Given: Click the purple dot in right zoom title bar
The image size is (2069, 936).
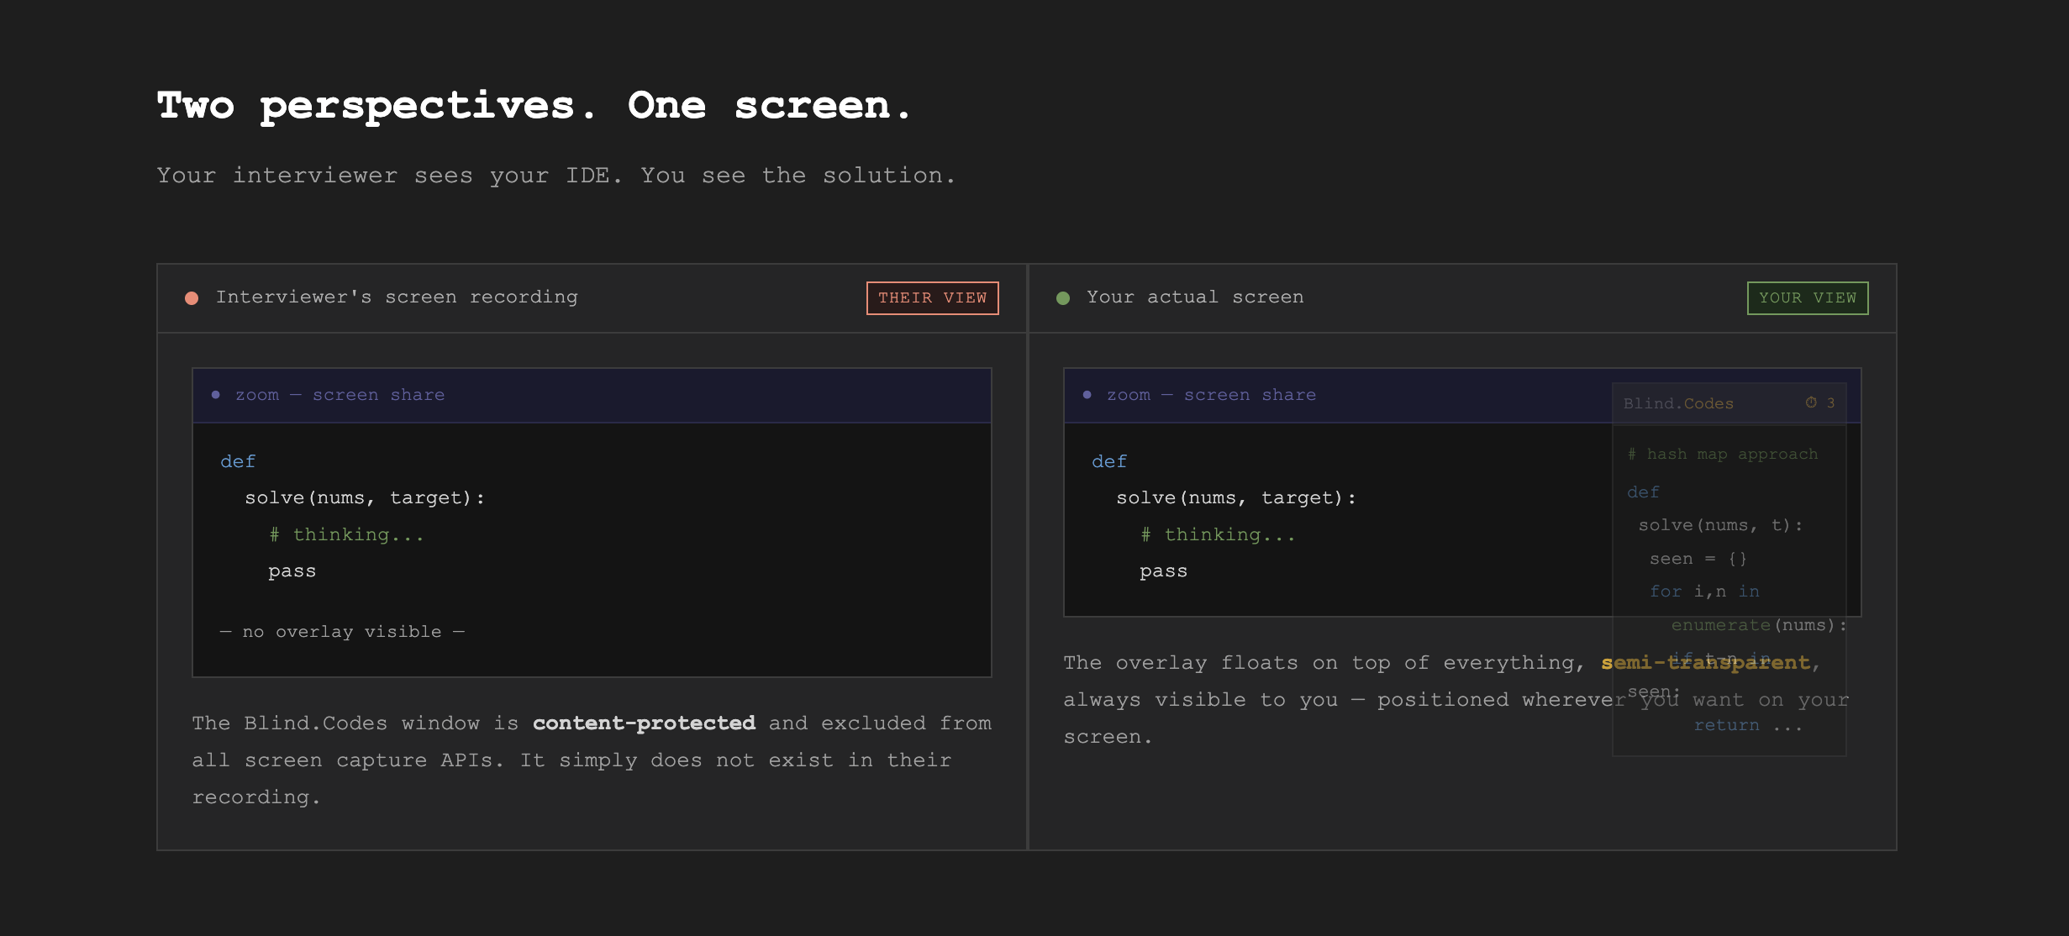Looking at the screenshot, I should (x=1087, y=395).
